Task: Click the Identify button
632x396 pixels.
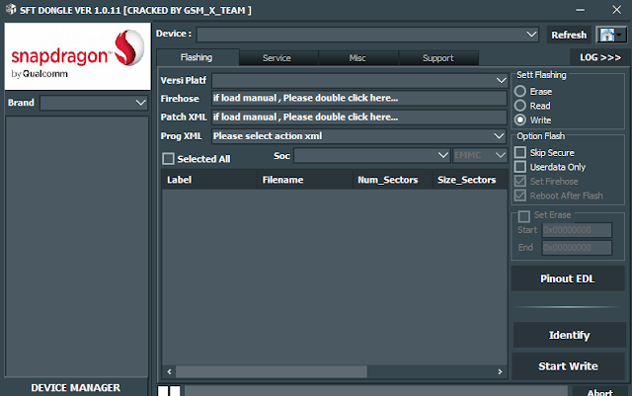Action: (x=569, y=335)
